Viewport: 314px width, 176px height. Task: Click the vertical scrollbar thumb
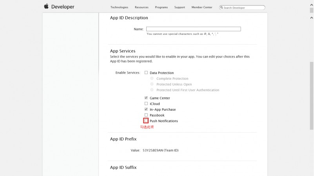312,96
